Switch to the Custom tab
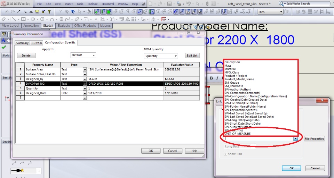334x178 pixels. click(x=37, y=43)
